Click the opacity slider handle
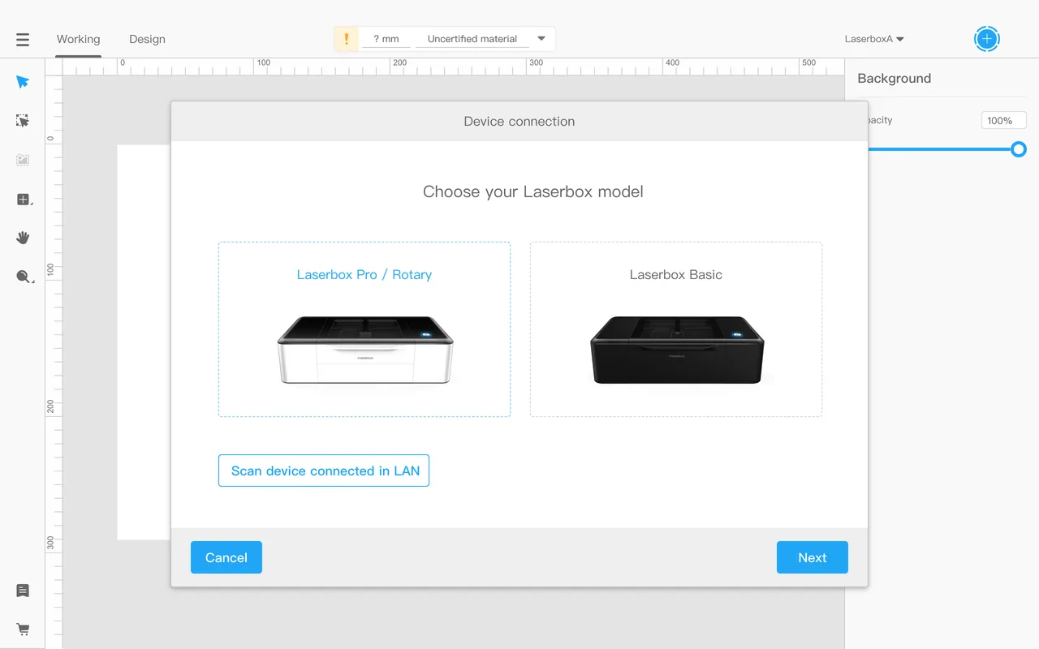Viewport: 1039px width, 649px height. point(1019,149)
